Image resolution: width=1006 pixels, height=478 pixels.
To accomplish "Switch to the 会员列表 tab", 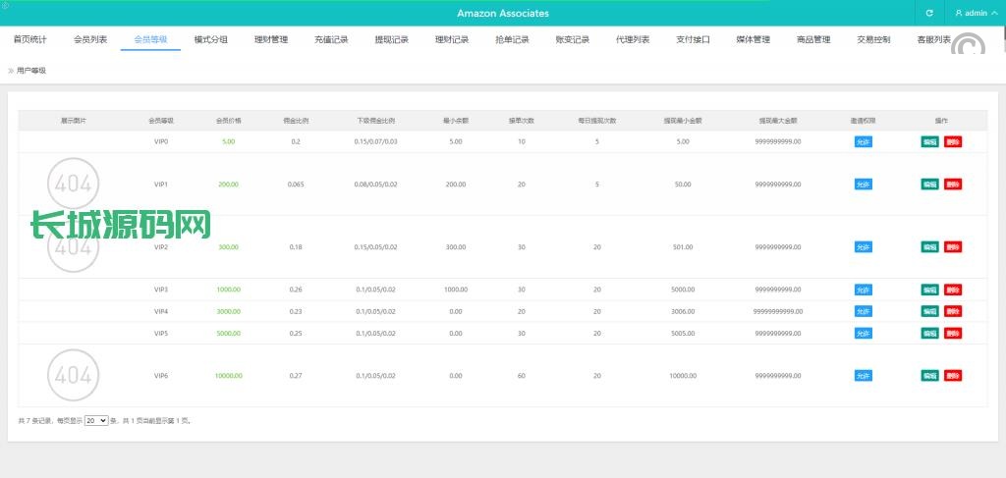I will [x=90, y=40].
